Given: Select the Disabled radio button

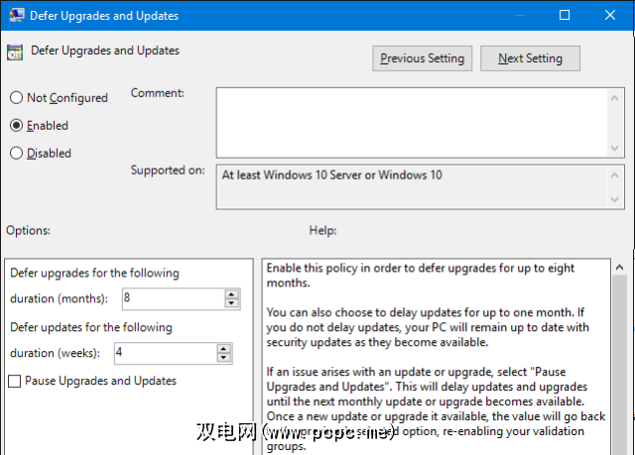Looking at the screenshot, I should point(16,154).
